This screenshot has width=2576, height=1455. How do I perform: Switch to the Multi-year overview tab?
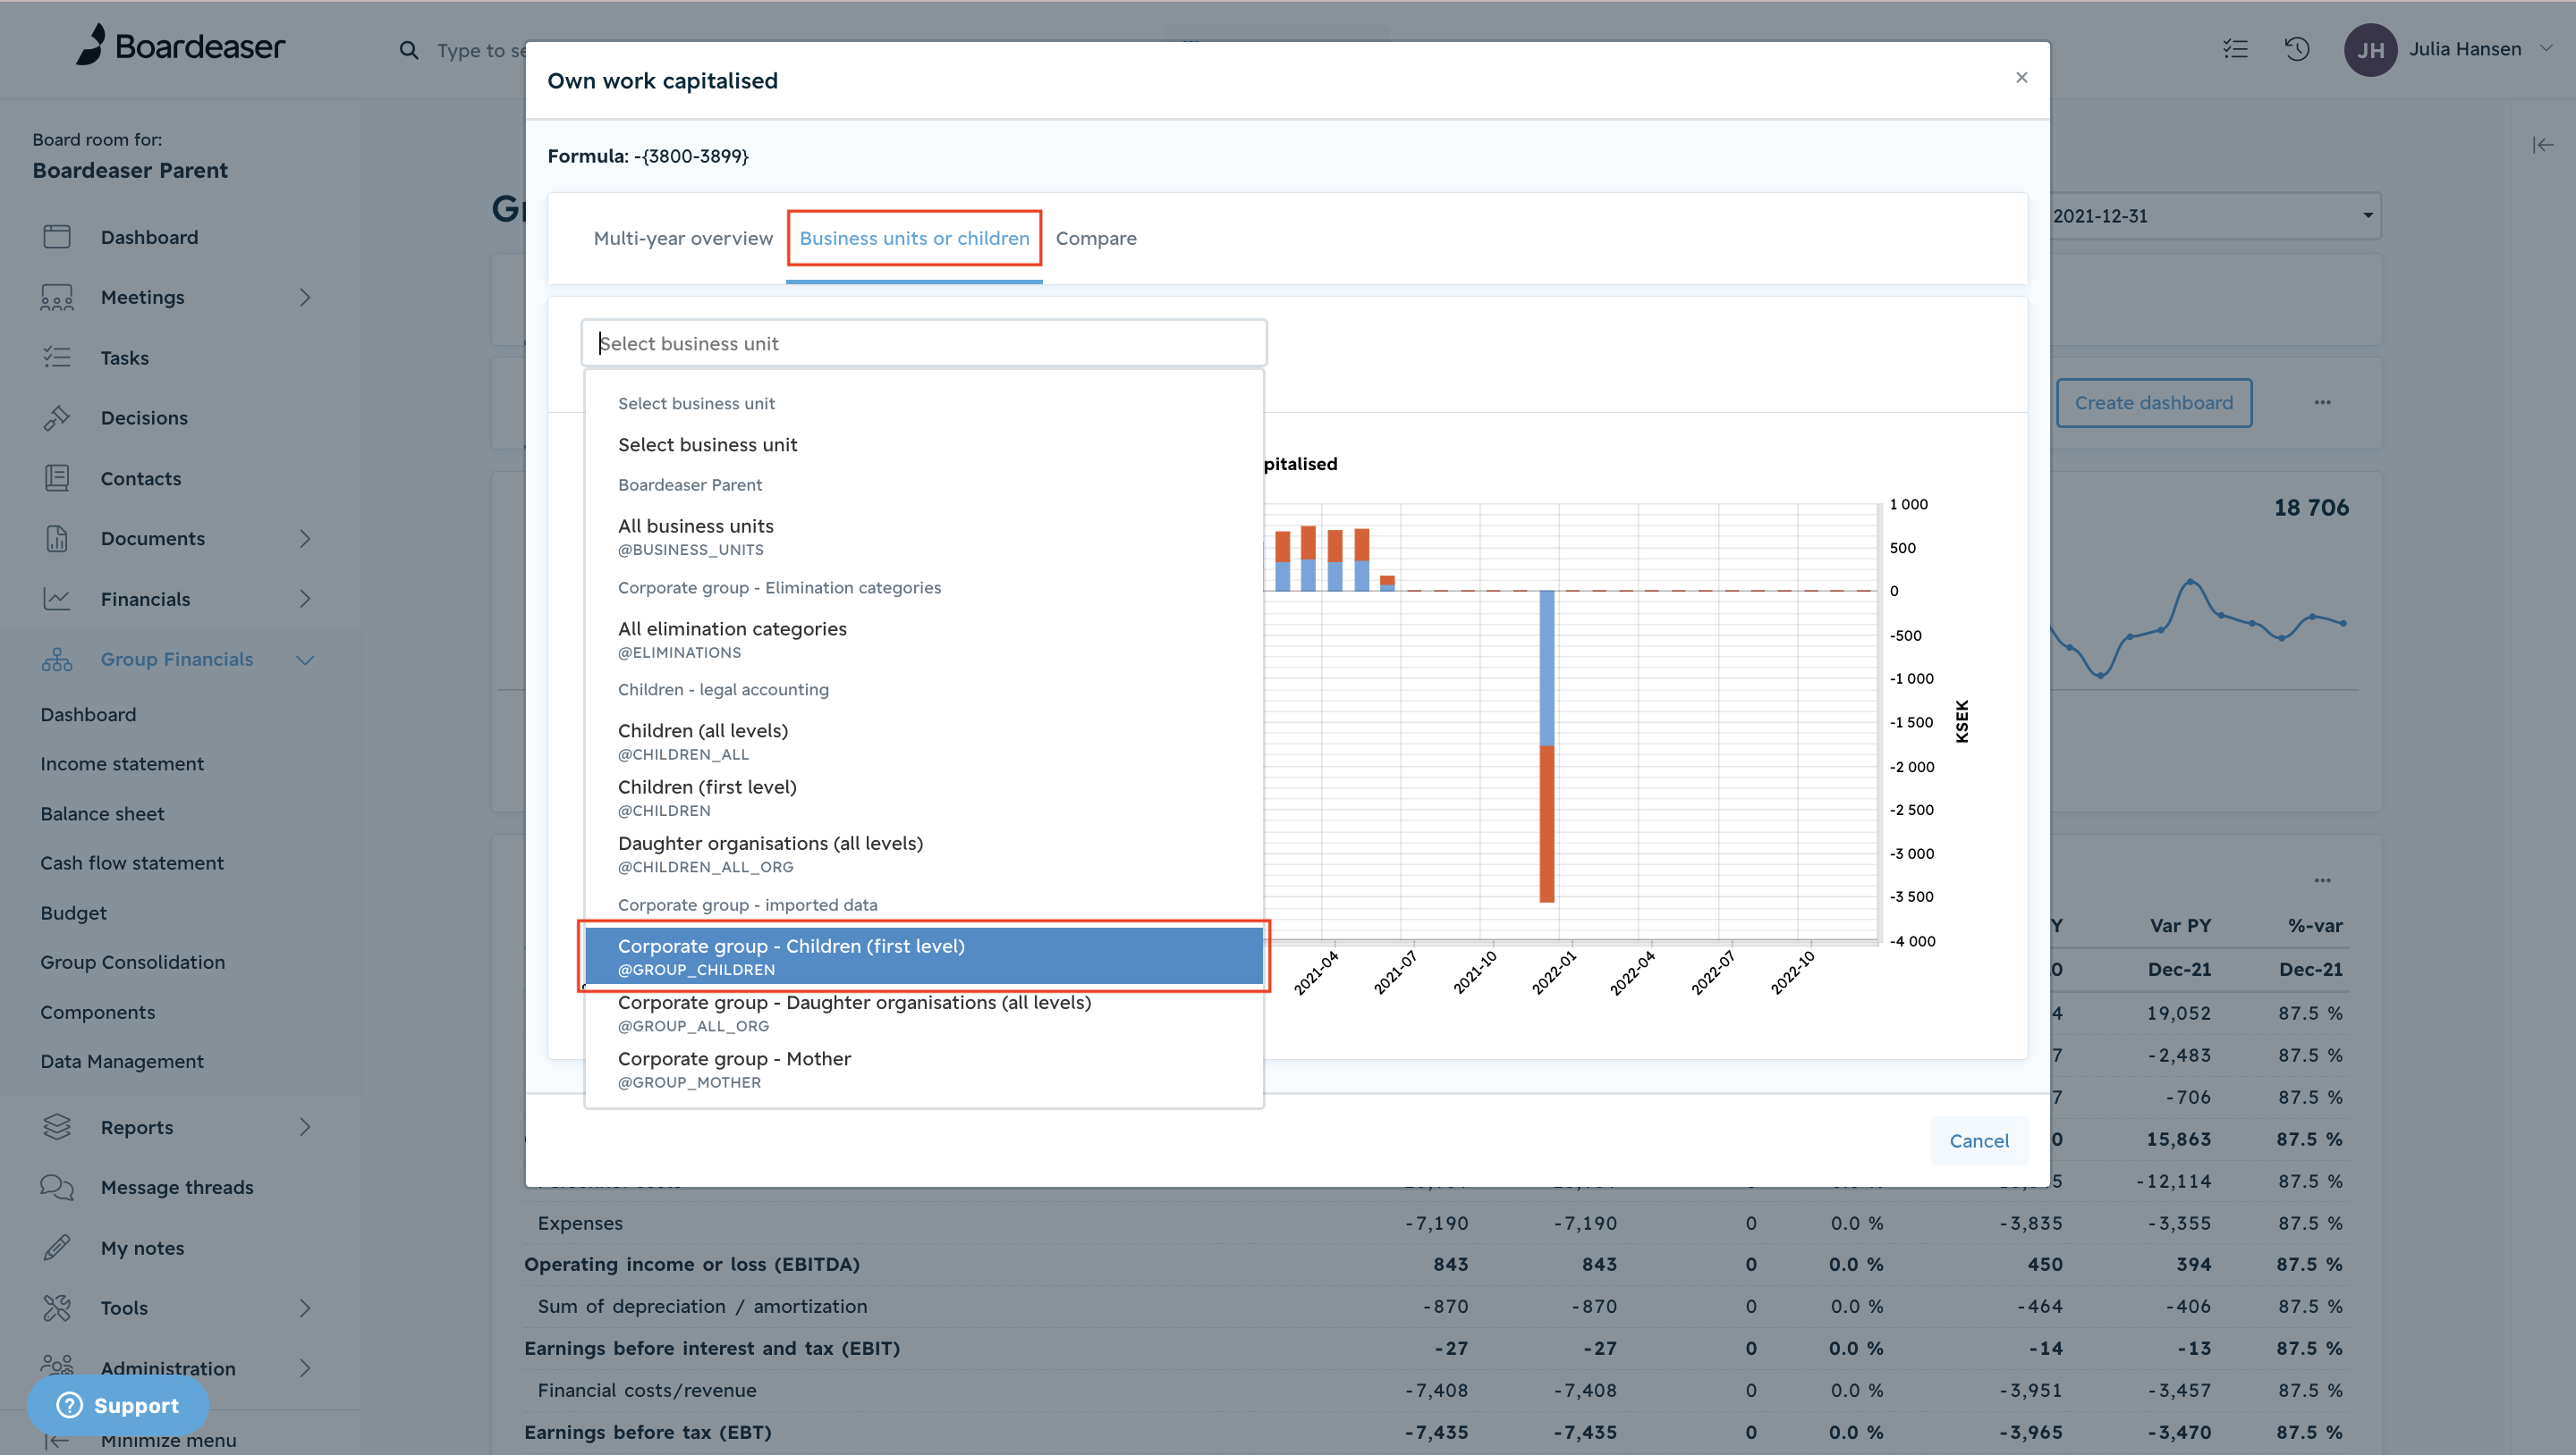click(x=683, y=238)
